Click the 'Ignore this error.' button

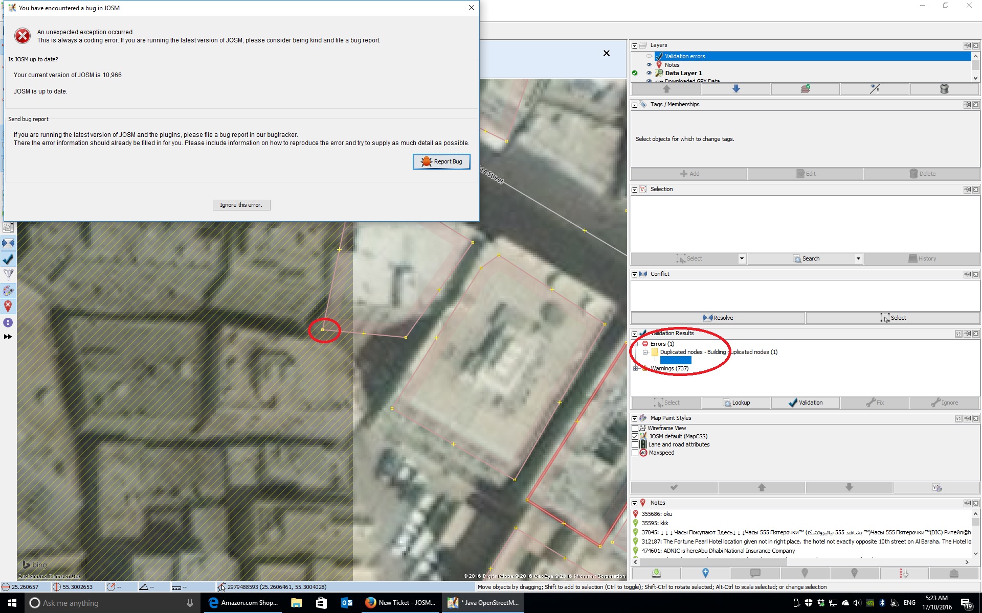241,205
